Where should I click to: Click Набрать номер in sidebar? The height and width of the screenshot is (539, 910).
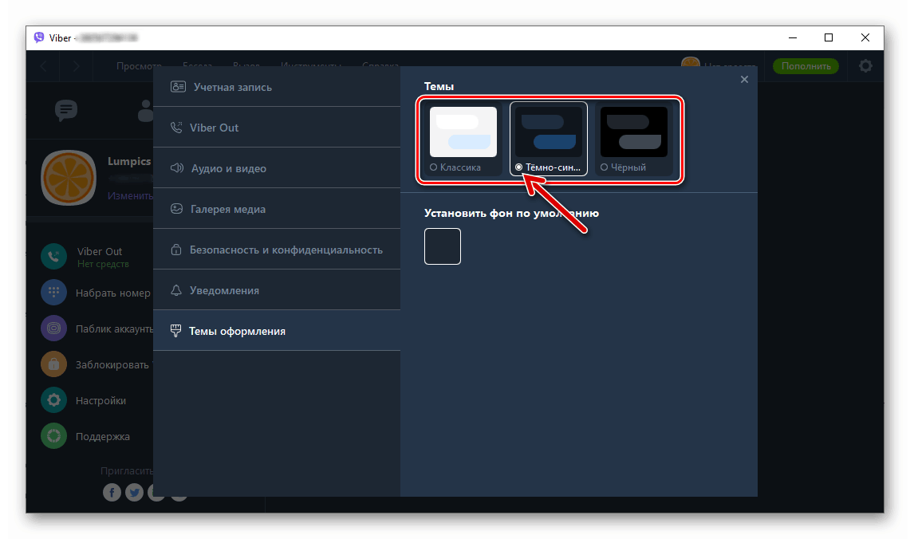coord(112,293)
